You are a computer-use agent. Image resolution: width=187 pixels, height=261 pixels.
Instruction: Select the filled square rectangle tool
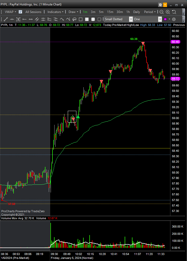point(87,19)
